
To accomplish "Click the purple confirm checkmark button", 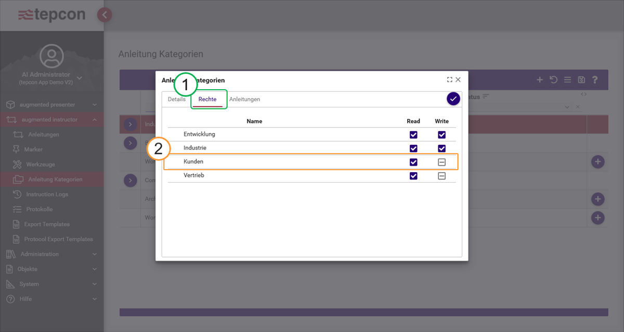I will point(453,99).
